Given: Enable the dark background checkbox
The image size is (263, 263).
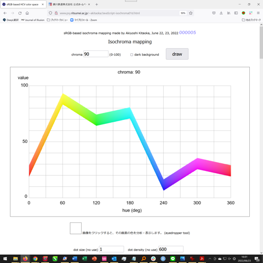Looking at the screenshot, I should tap(131, 55).
